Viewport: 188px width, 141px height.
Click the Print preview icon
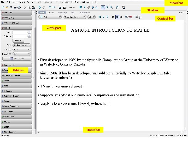point(19,7)
